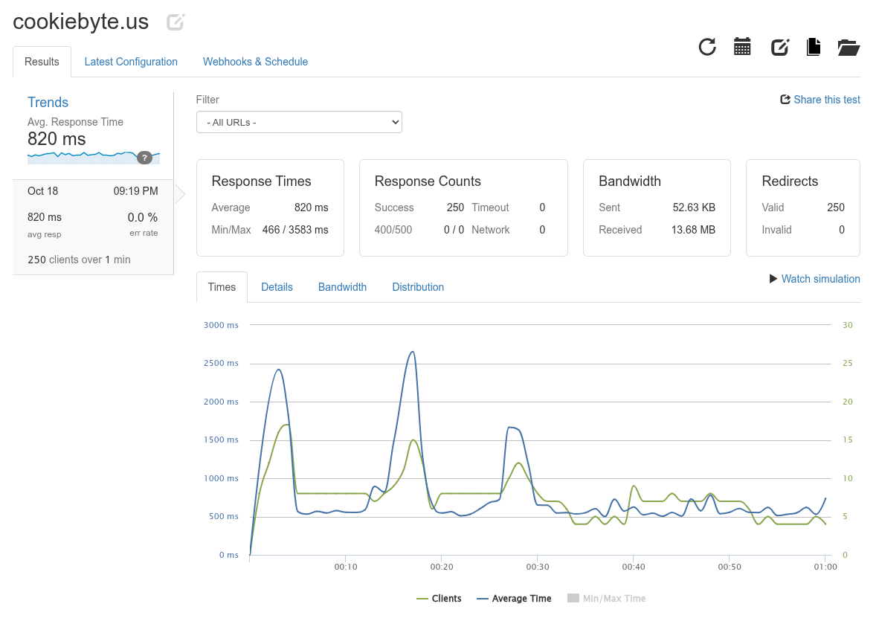The height and width of the screenshot is (624, 879).
Task: Open the Distribution chart tab
Action: 418,287
